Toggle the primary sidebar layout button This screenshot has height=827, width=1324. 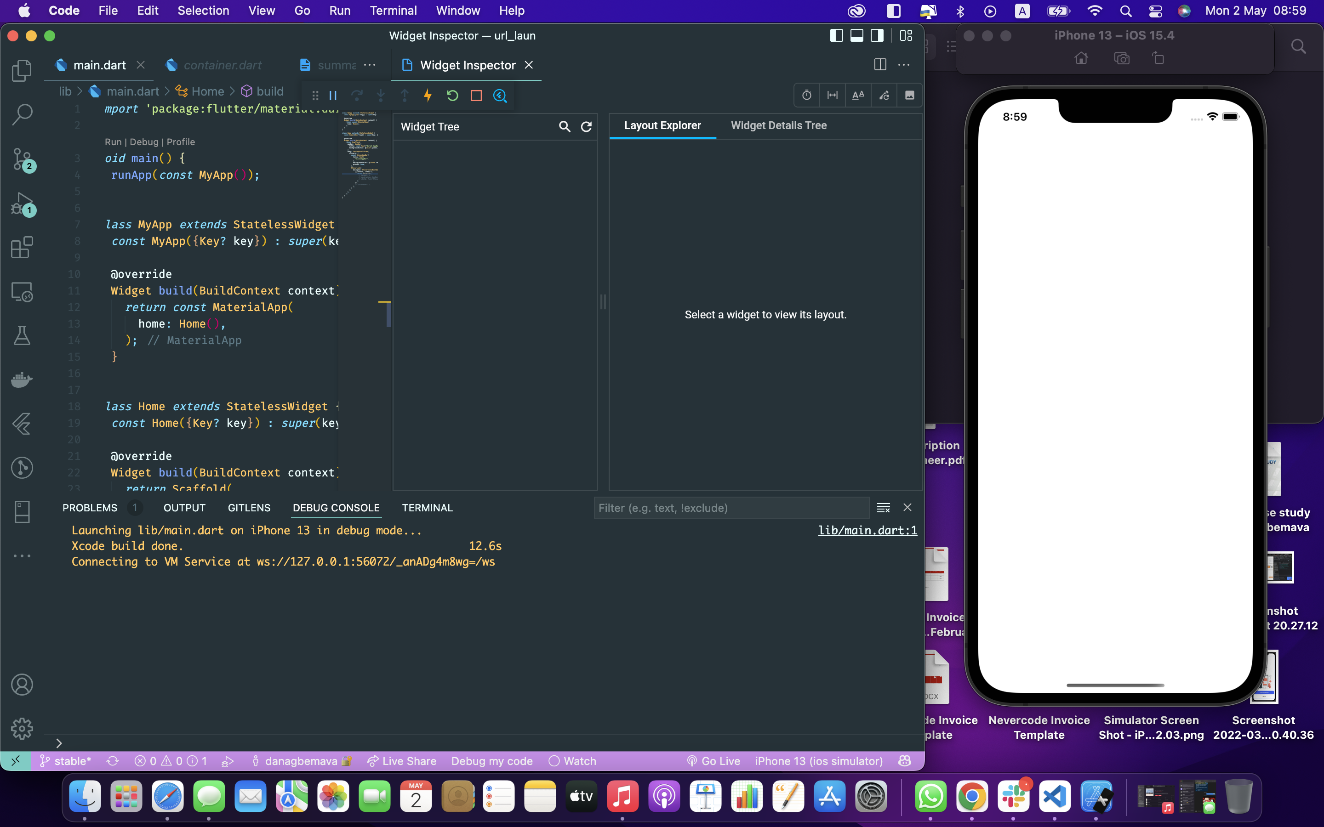(836, 35)
